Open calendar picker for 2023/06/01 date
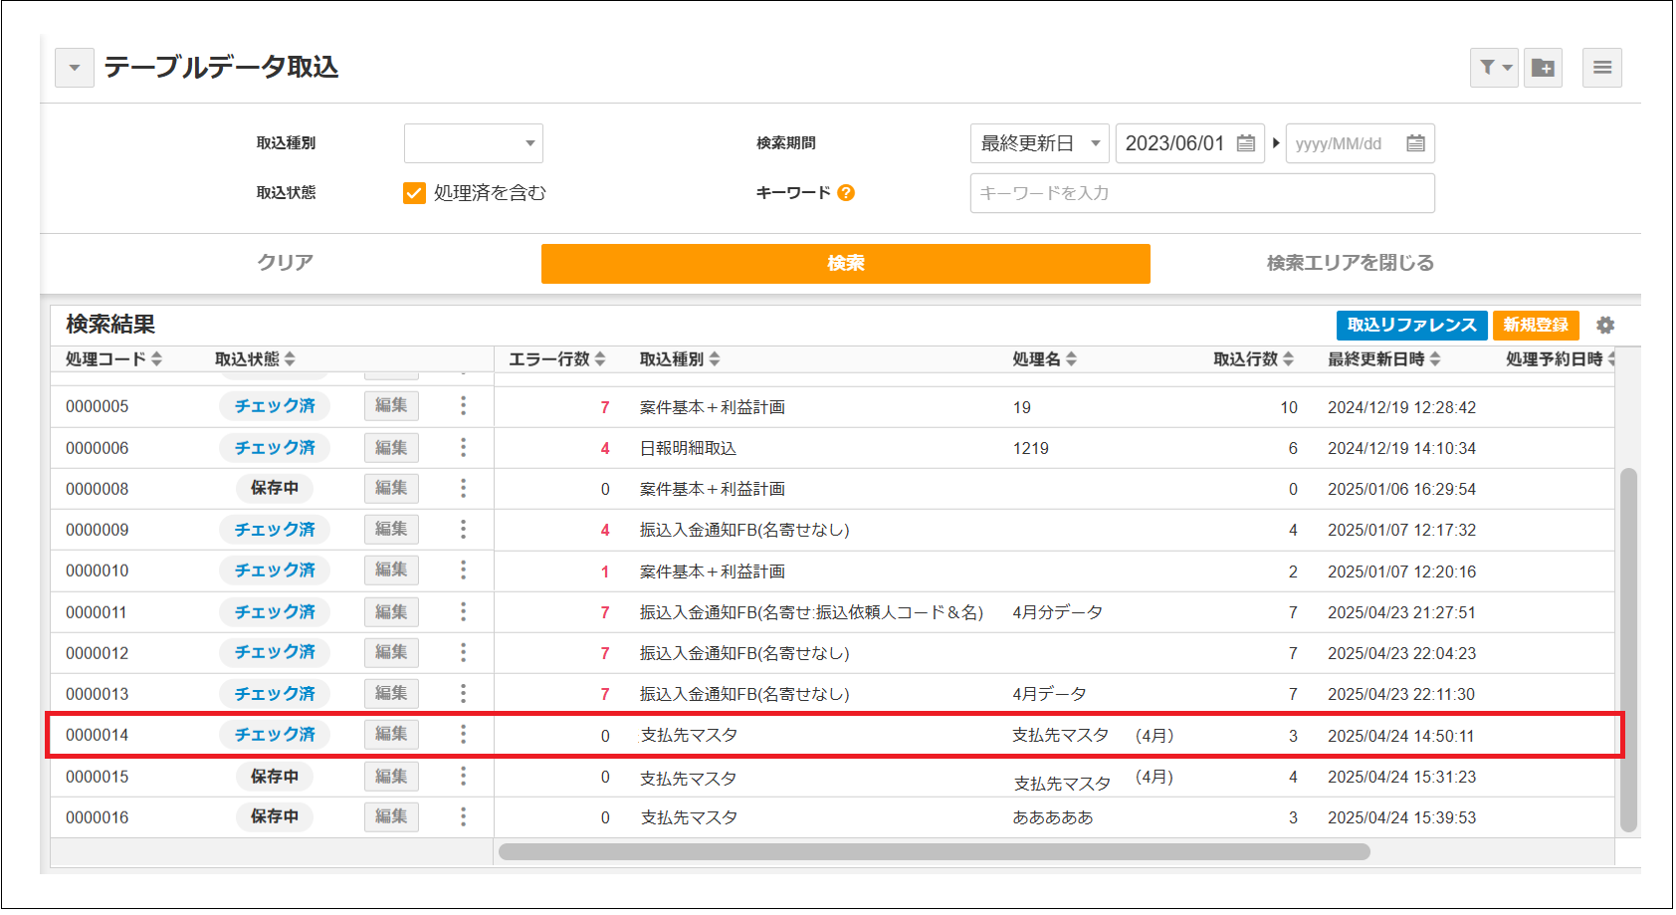Screen dimensions: 1676x915 tap(1246, 143)
